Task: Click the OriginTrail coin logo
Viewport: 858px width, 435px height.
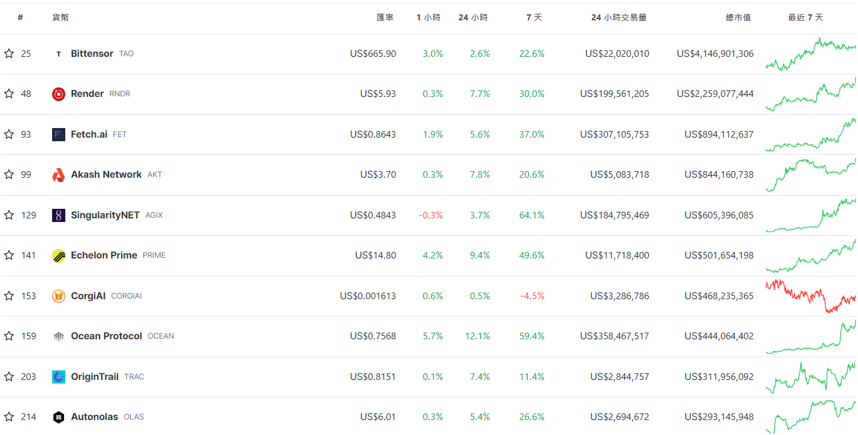Action: [58, 377]
